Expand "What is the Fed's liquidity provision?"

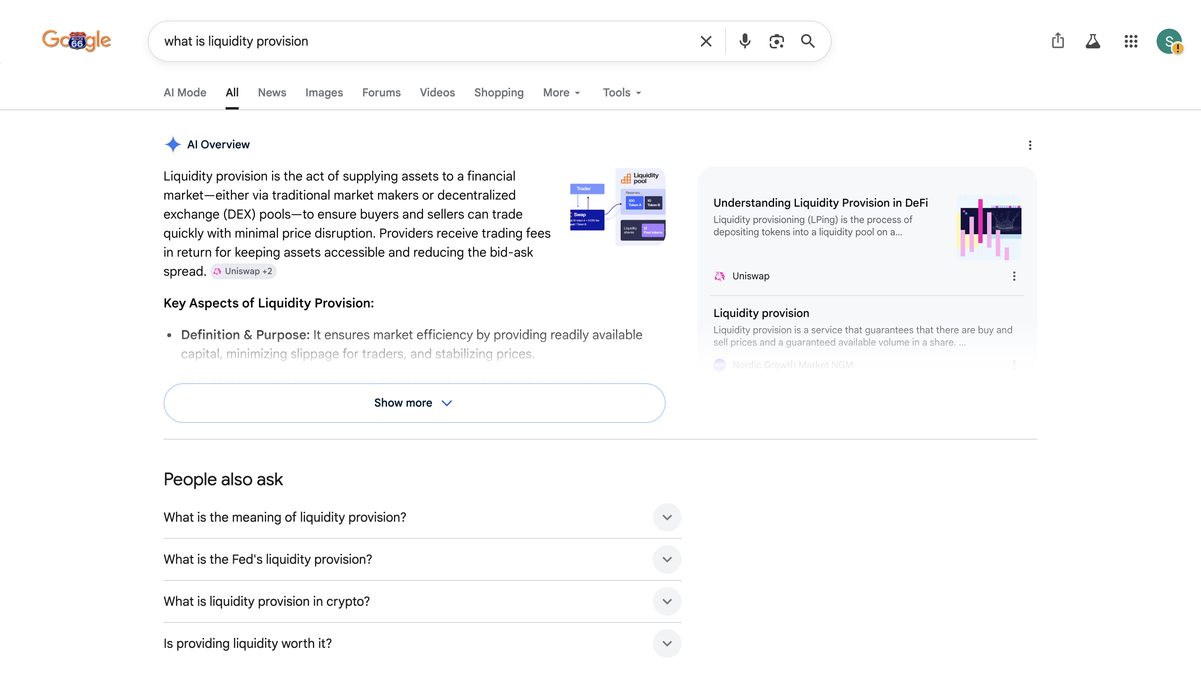coord(422,559)
